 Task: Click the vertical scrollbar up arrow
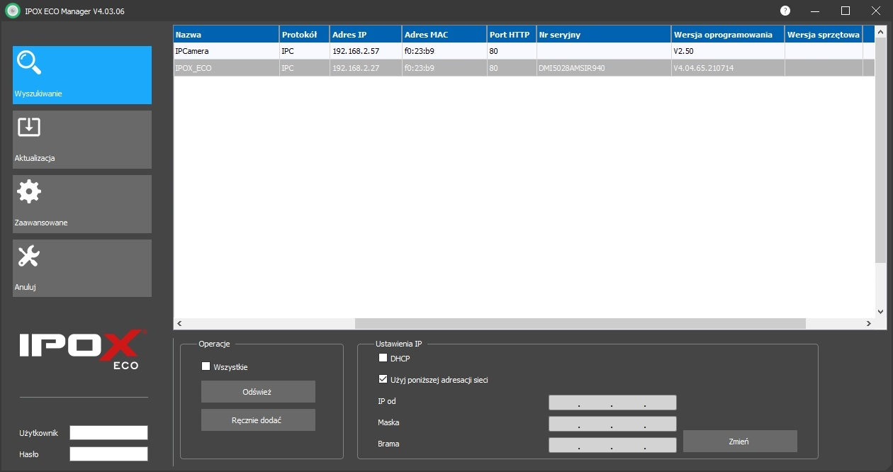click(x=881, y=32)
